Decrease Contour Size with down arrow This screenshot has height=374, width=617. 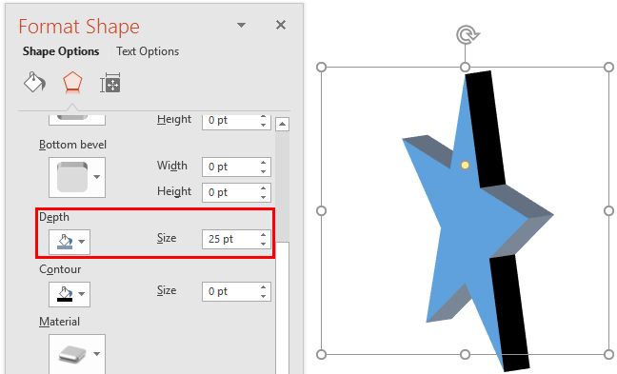[264, 296]
